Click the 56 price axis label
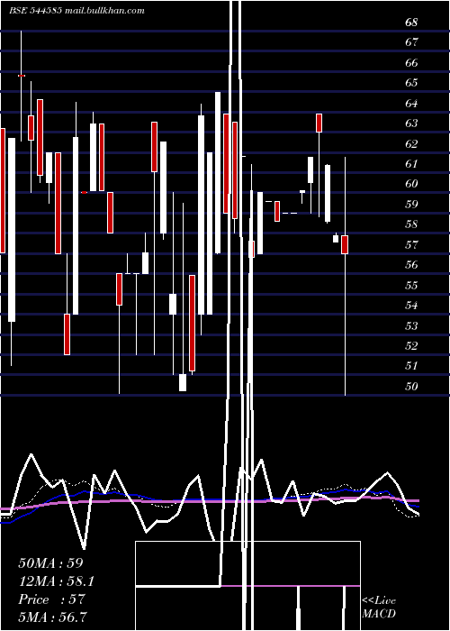The height and width of the screenshot is (631, 450). coord(411,264)
